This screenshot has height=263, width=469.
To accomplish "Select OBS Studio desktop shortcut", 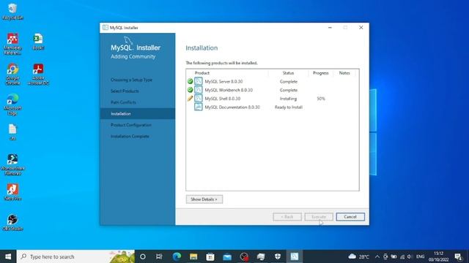I will click(12, 222).
